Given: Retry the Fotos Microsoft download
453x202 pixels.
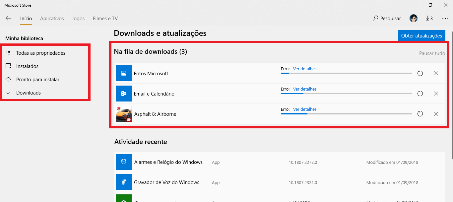Looking at the screenshot, I should (x=420, y=73).
